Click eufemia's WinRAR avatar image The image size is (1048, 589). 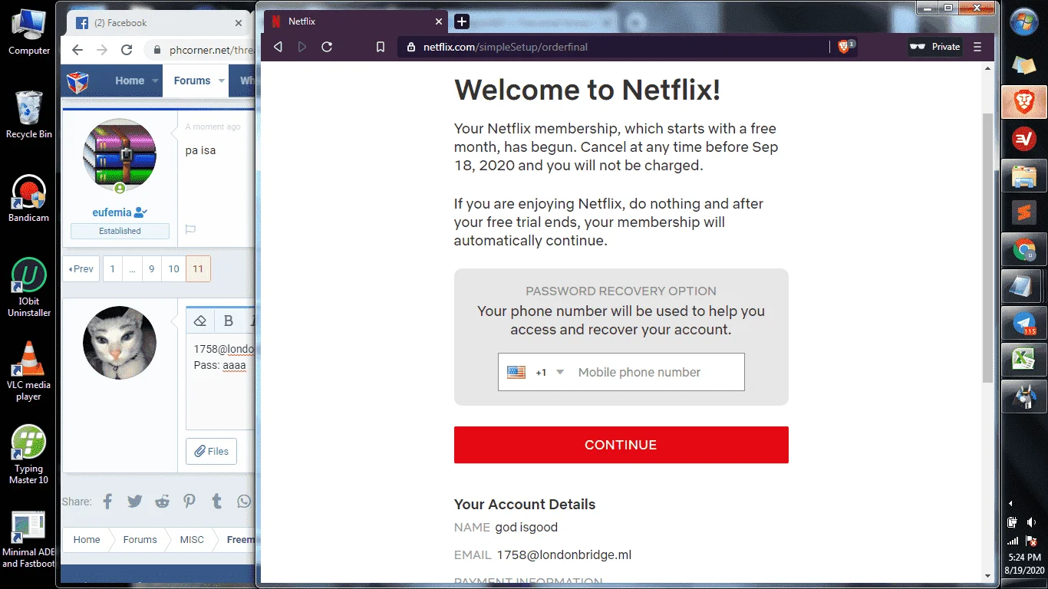120,156
